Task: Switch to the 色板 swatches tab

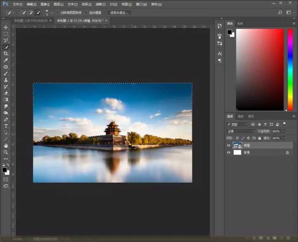Action: [x=240, y=23]
